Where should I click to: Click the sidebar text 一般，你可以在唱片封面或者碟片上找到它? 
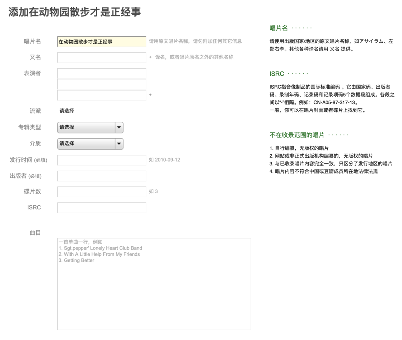click(318, 110)
